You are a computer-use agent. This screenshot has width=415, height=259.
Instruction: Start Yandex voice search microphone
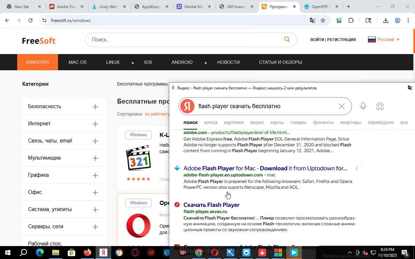tap(363, 106)
